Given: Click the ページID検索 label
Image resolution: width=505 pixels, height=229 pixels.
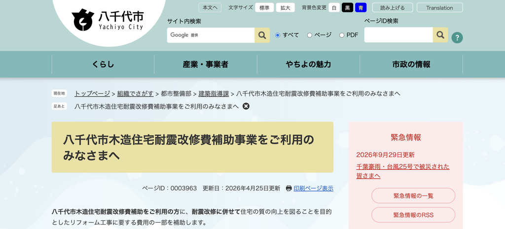Looking at the screenshot, I should [x=381, y=21].
